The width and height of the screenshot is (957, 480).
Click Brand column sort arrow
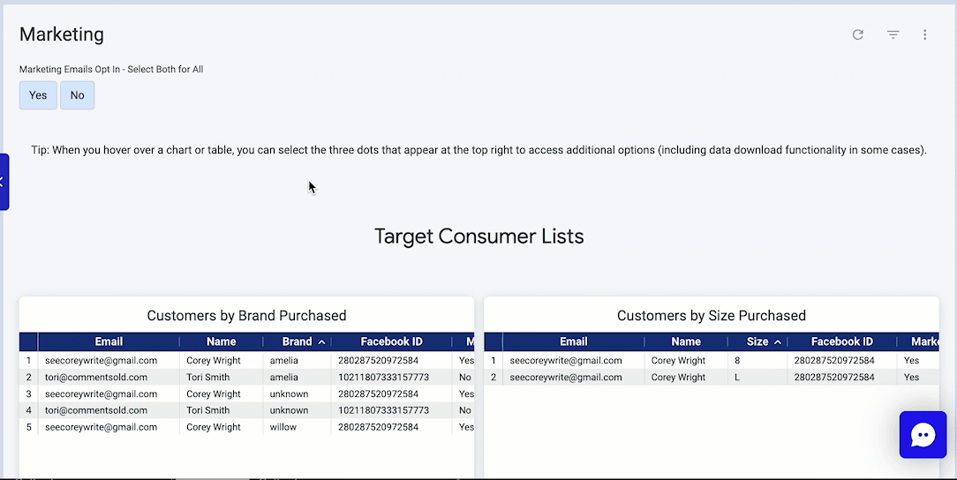pyautogui.click(x=321, y=342)
